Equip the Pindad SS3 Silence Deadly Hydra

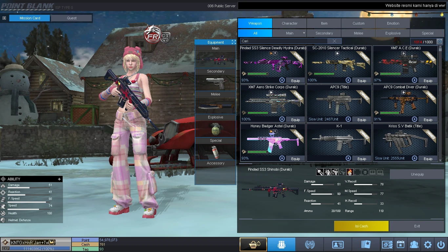coord(295,80)
